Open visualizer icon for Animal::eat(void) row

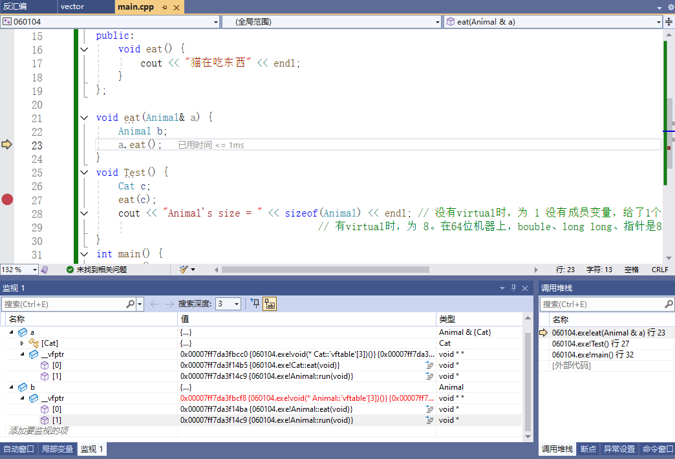coord(429,409)
